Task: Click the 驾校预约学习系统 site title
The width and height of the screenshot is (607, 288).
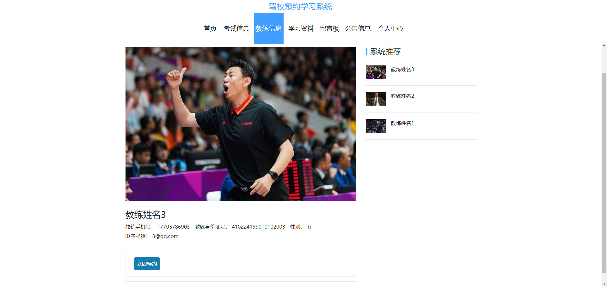Action: click(x=300, y=6)
